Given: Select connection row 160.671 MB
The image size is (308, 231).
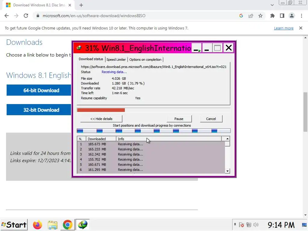Looking at the screenshot, I should [151, 165].
